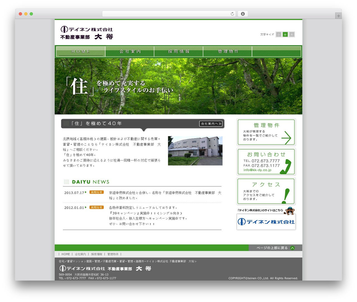Open the お問い合わせ sidebar banner

tap(266, 162)
